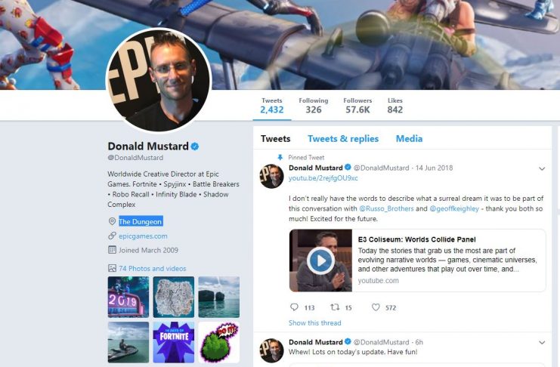Like the pinned tweet with the heart icon
This screenshot has width=560, height=367.
(376, 307)
